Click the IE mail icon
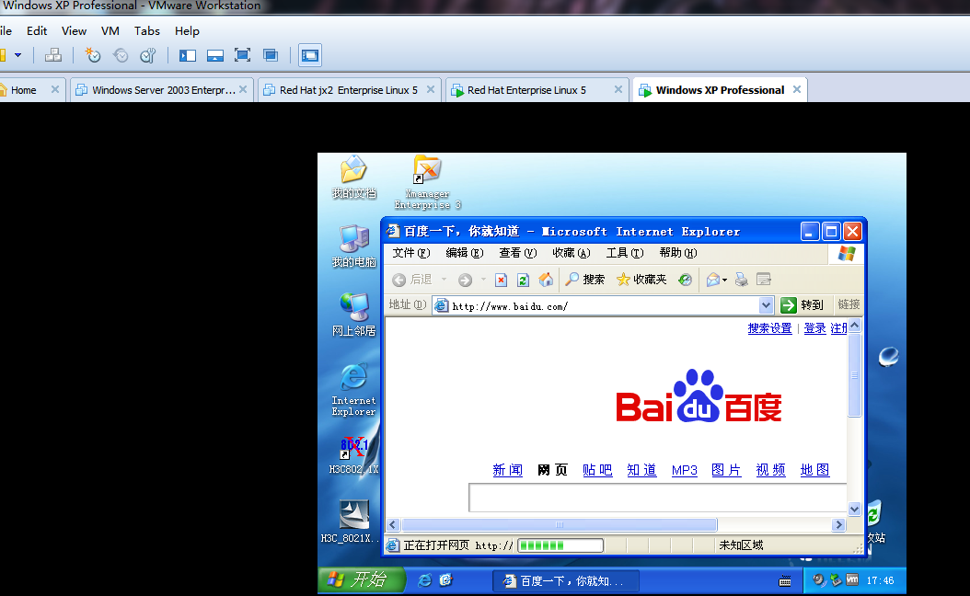The height and width of the screenshot is (596, 970). (713, 281)
